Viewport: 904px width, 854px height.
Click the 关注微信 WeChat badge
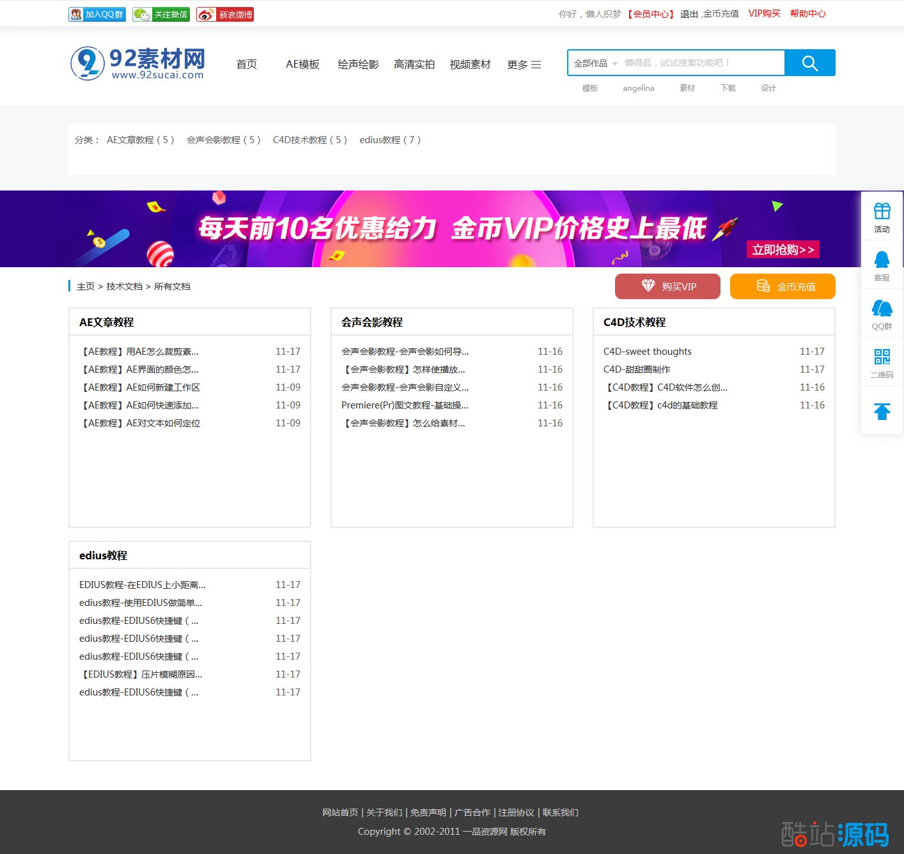pyautogui.click(x=161, y=14)
